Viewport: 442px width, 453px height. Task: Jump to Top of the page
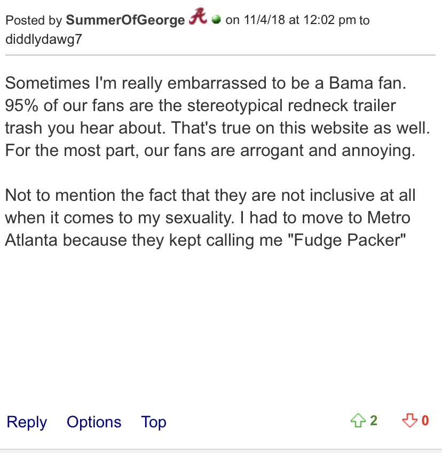tap(154, 422)
